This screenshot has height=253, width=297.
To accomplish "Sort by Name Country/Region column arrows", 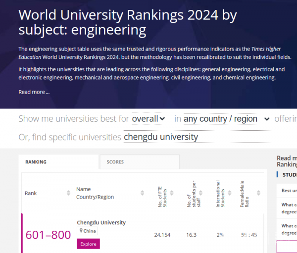I will pyautogui.click(x=142, y=193).
